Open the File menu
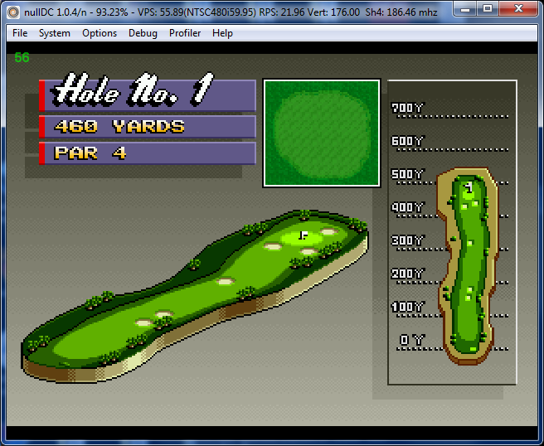The image size is (544, 446). (x=20, y=33)
